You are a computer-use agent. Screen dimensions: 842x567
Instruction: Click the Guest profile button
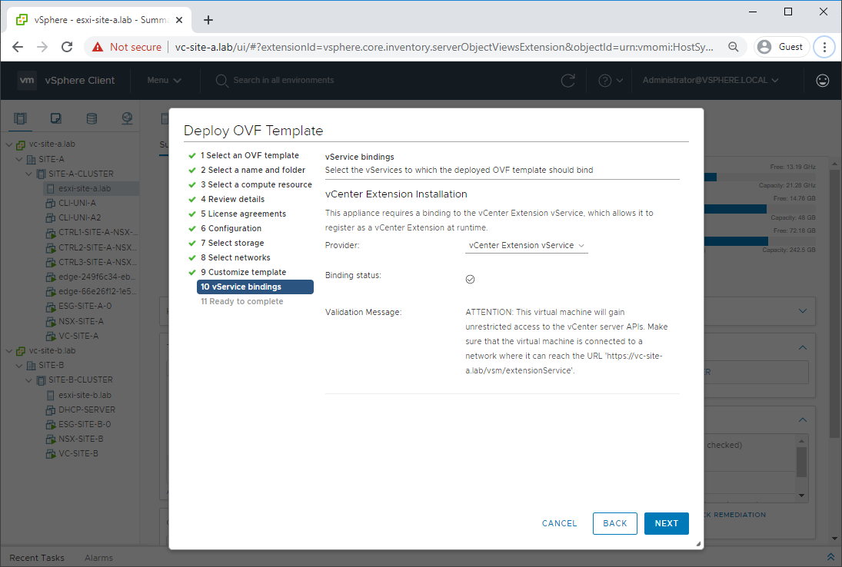(x=780, y=47)
